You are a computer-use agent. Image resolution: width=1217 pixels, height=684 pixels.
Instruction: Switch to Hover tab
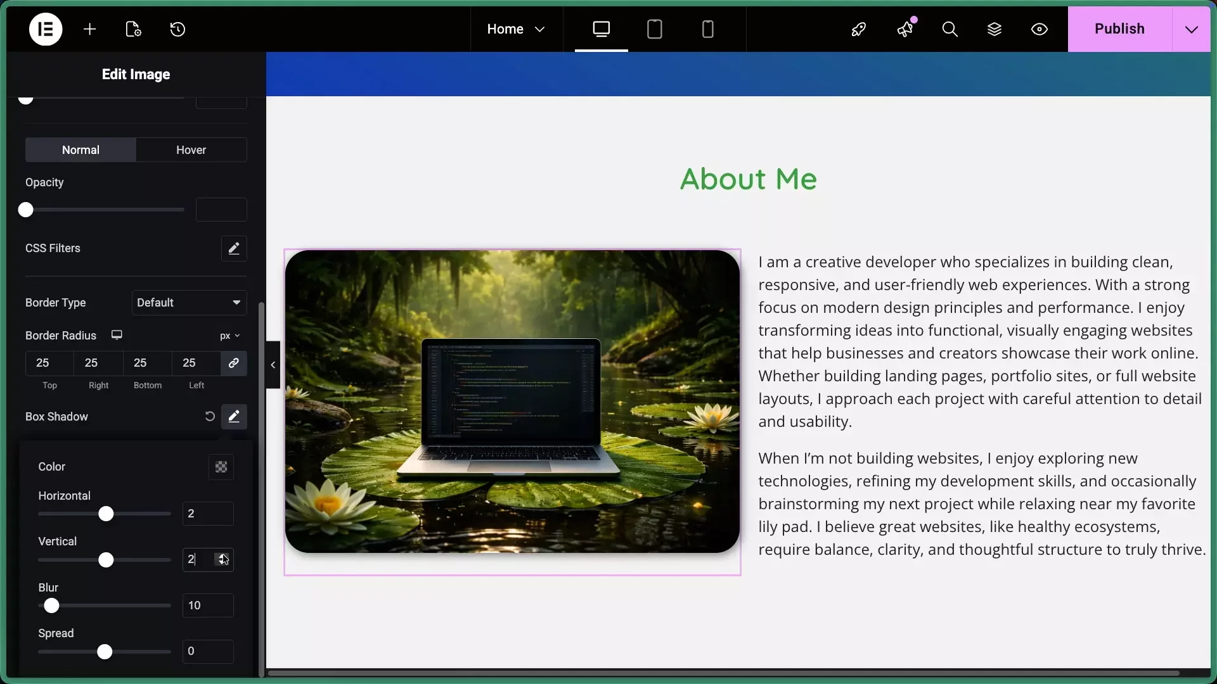pyautogui.click(x=191, y=150)
